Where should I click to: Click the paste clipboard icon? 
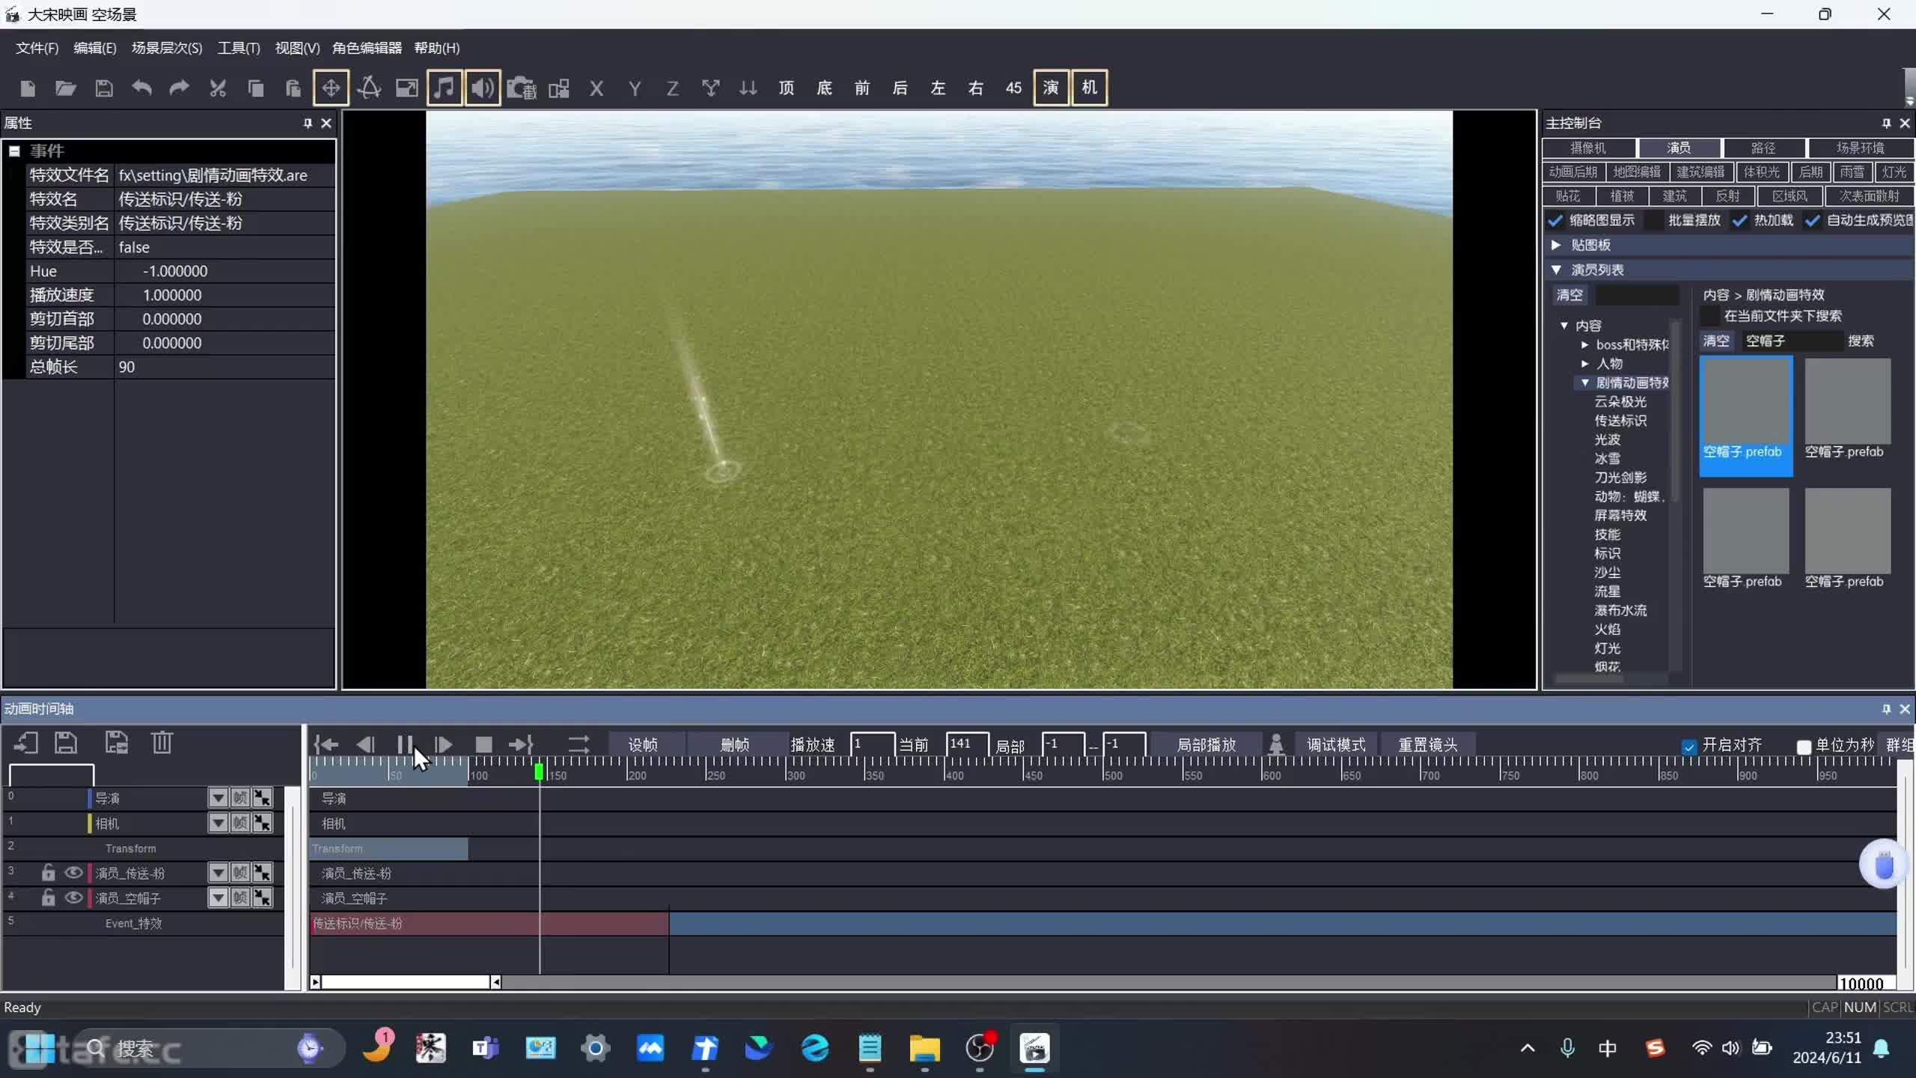click(293, 88)
